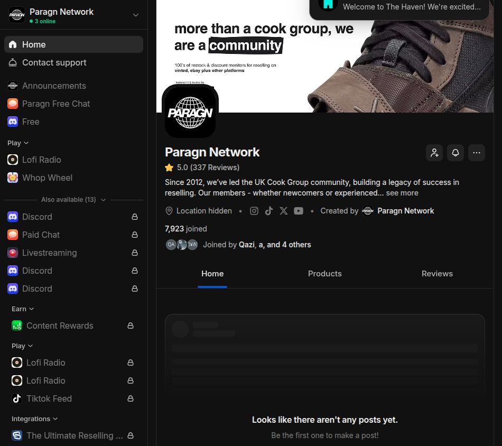502x446 pixels.
Task: Open Joined by Qazi, a, and 4 others
Action: point(257,245)
